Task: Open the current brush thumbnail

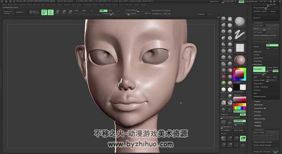Action: [240, 22]
